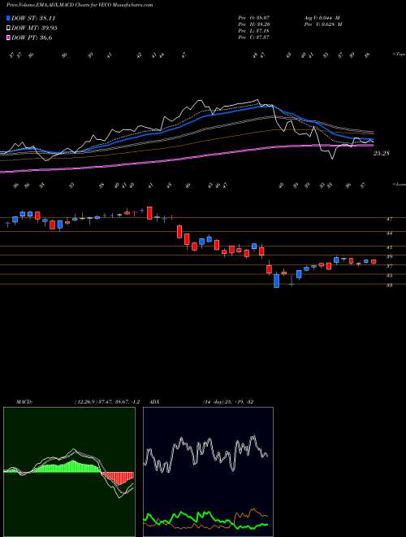
Task: Click the MACD panel title label
Action: click(24, 402)
